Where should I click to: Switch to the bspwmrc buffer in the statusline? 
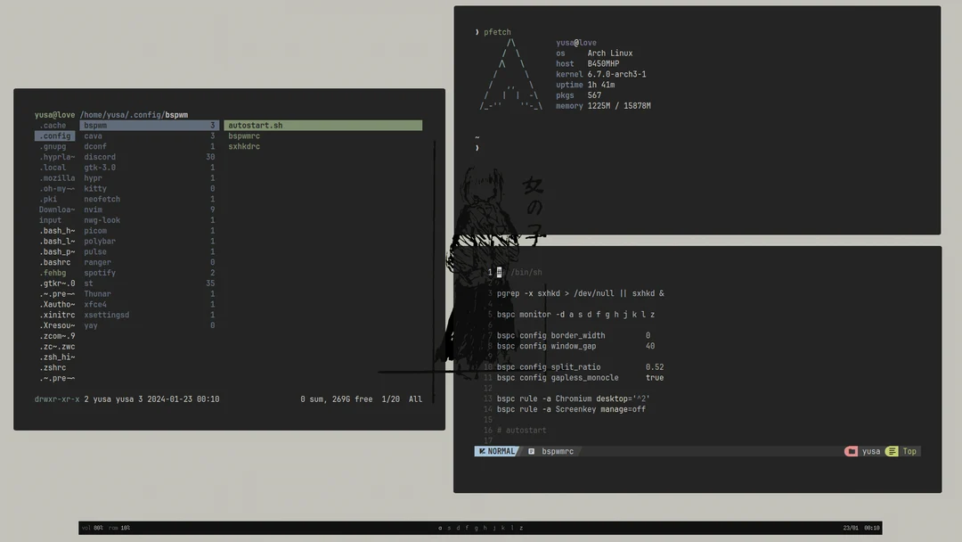(558, 451)
